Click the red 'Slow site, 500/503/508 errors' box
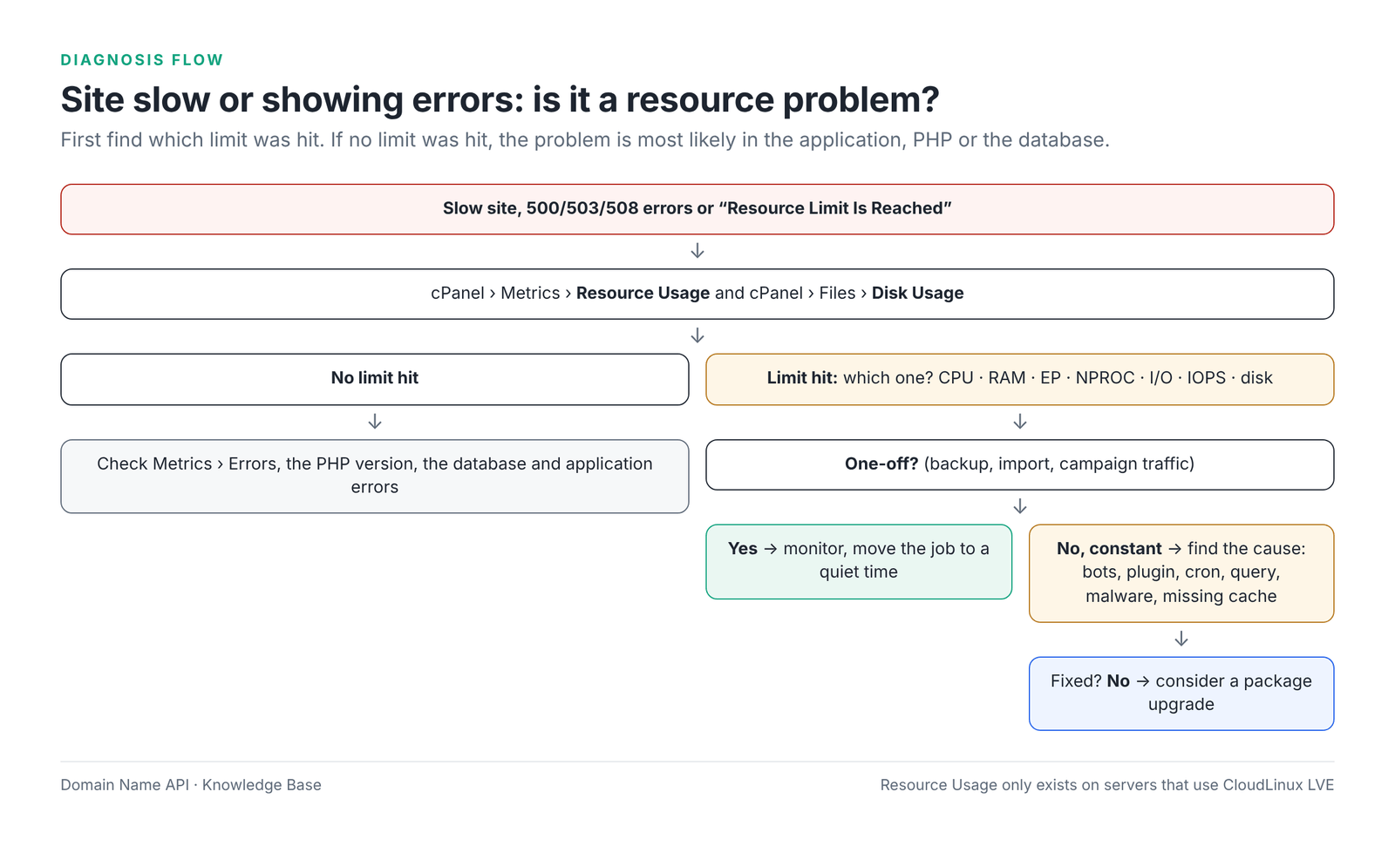 point(697,209)
